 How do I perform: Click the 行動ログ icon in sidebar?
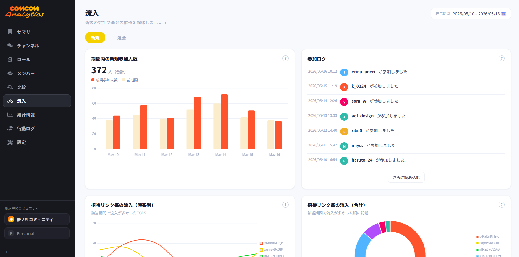point(10,128)
